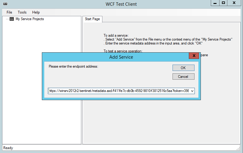The image size is (243, 153).
Task: Click the Add Service dialog title
Action: [x=121, y=57]
